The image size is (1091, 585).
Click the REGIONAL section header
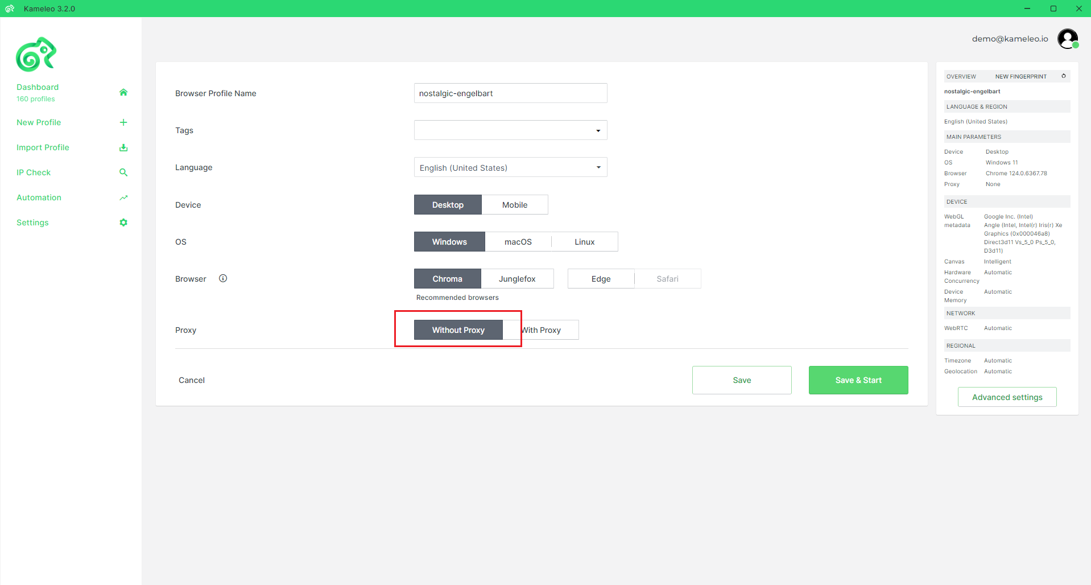click(1007, 345)
